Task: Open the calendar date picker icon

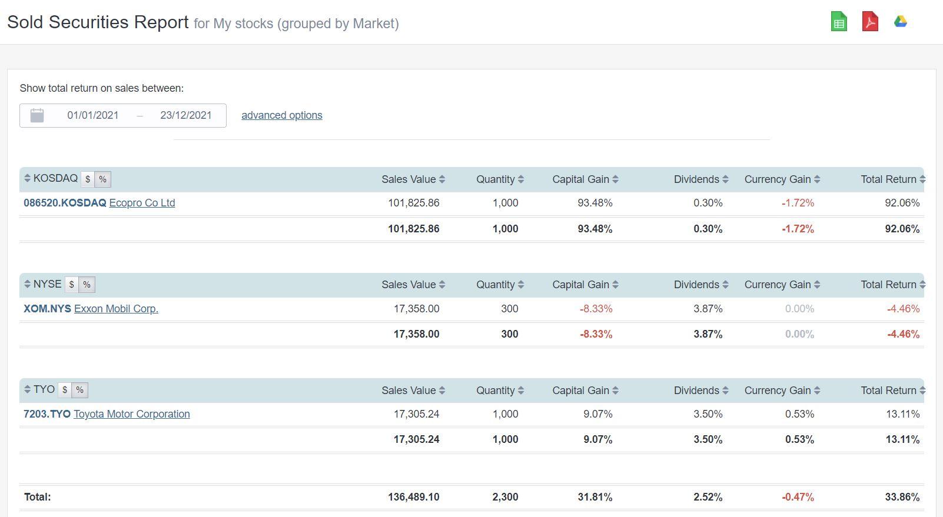Action: tap(37, 115)
